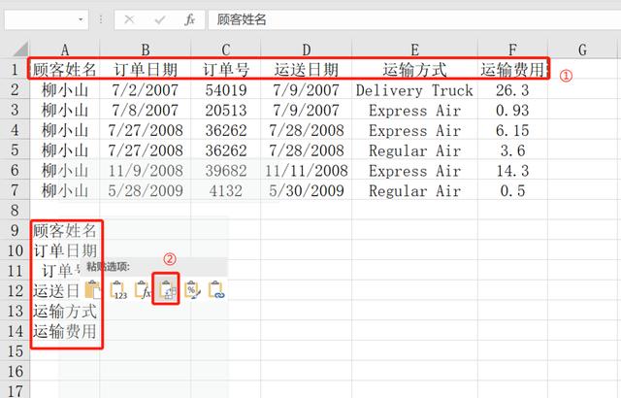
Task: Click the Cancel X in formula bar
Action: click(129, 18)
